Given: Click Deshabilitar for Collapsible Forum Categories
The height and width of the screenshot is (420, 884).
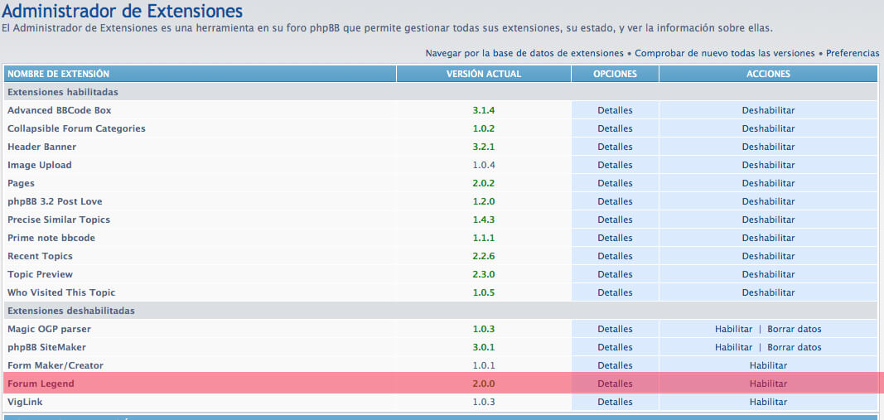Looking at the screenshot, I should [x=768, y=128].
